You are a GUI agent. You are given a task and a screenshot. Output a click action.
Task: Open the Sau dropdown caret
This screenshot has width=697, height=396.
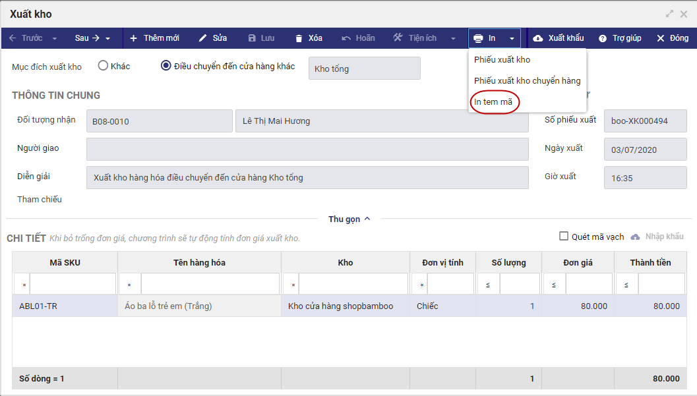pos(107,39)
